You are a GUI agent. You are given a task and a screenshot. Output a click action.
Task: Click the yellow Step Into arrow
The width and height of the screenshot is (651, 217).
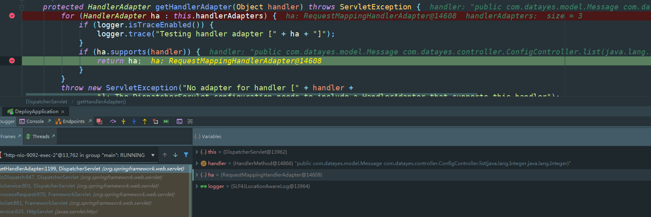(123, 121)
